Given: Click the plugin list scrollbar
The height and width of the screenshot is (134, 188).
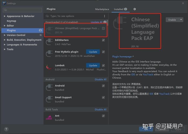Looking at the screenshot, I should 107,23.
